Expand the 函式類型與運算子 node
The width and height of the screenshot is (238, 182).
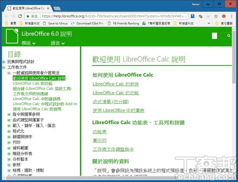coord(9,120)
